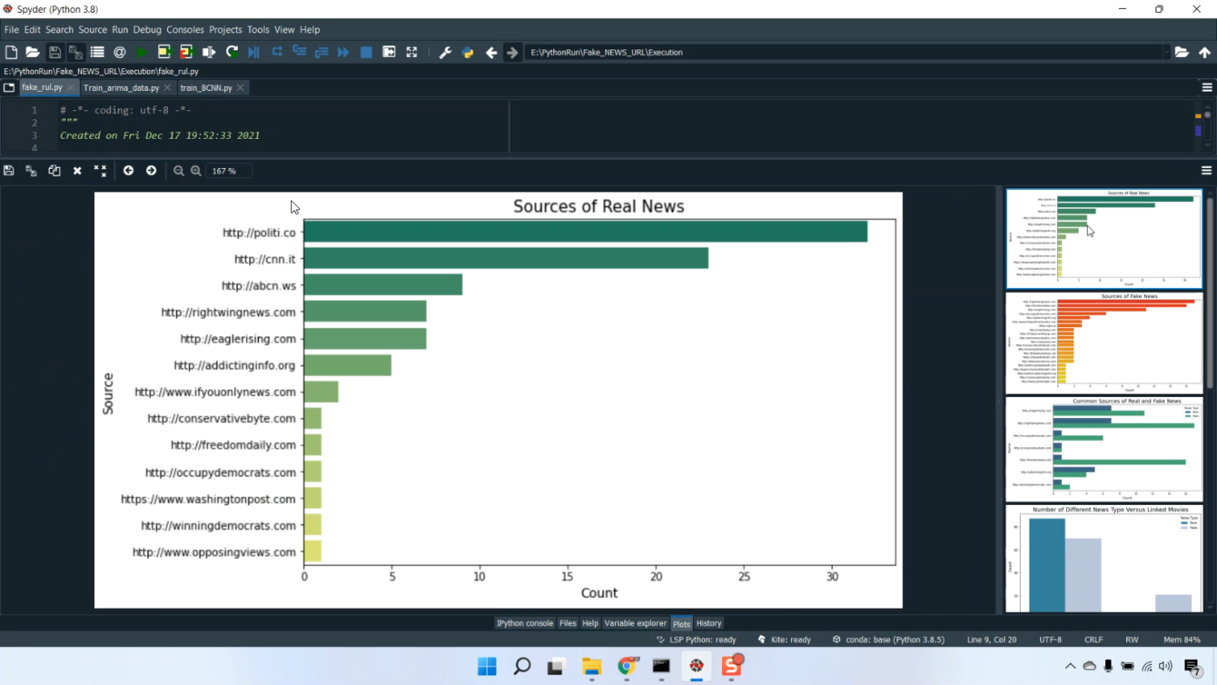
Task: Browse for a working directory
Action: (1181, 52)
